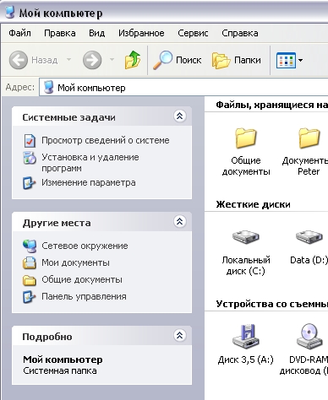Collapse the Другие места panel
This screenshot has width=328, height=400.
point(179,222)
